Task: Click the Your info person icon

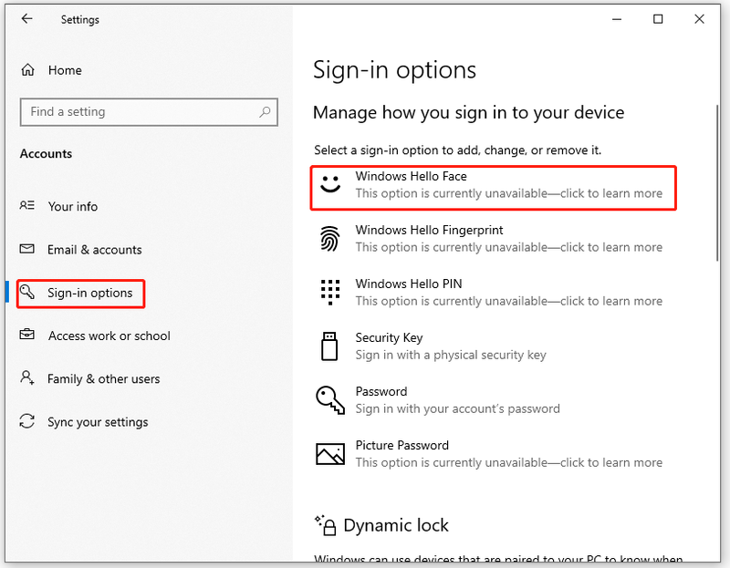Action: 27,205
